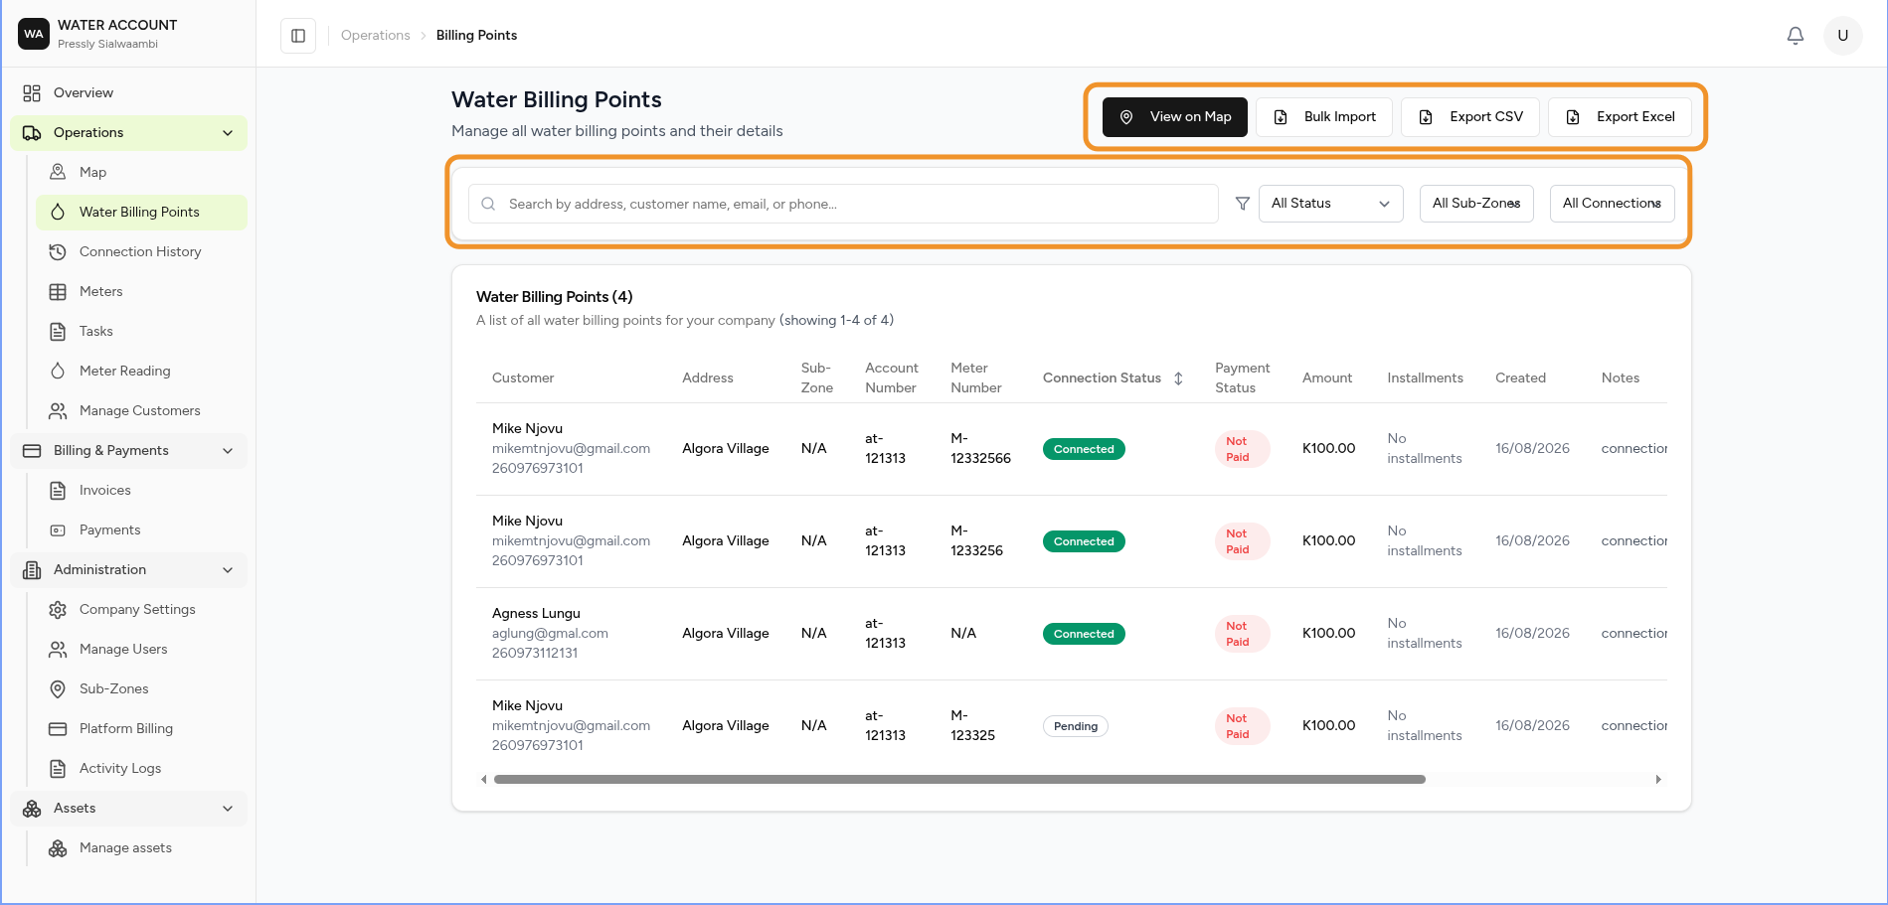The height and width of the screenshot is (905, 1888).
Task: Open Overview in the sidebar
Action: point(128,93)
